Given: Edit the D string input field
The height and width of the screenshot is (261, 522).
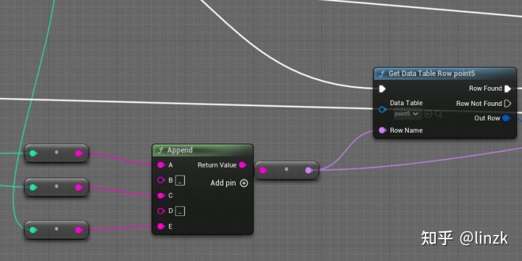Looking at the screenshot, I should point(180,211).
